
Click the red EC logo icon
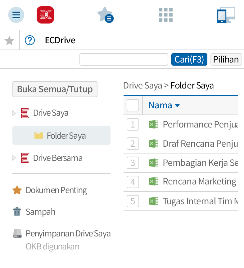(45, 15)
